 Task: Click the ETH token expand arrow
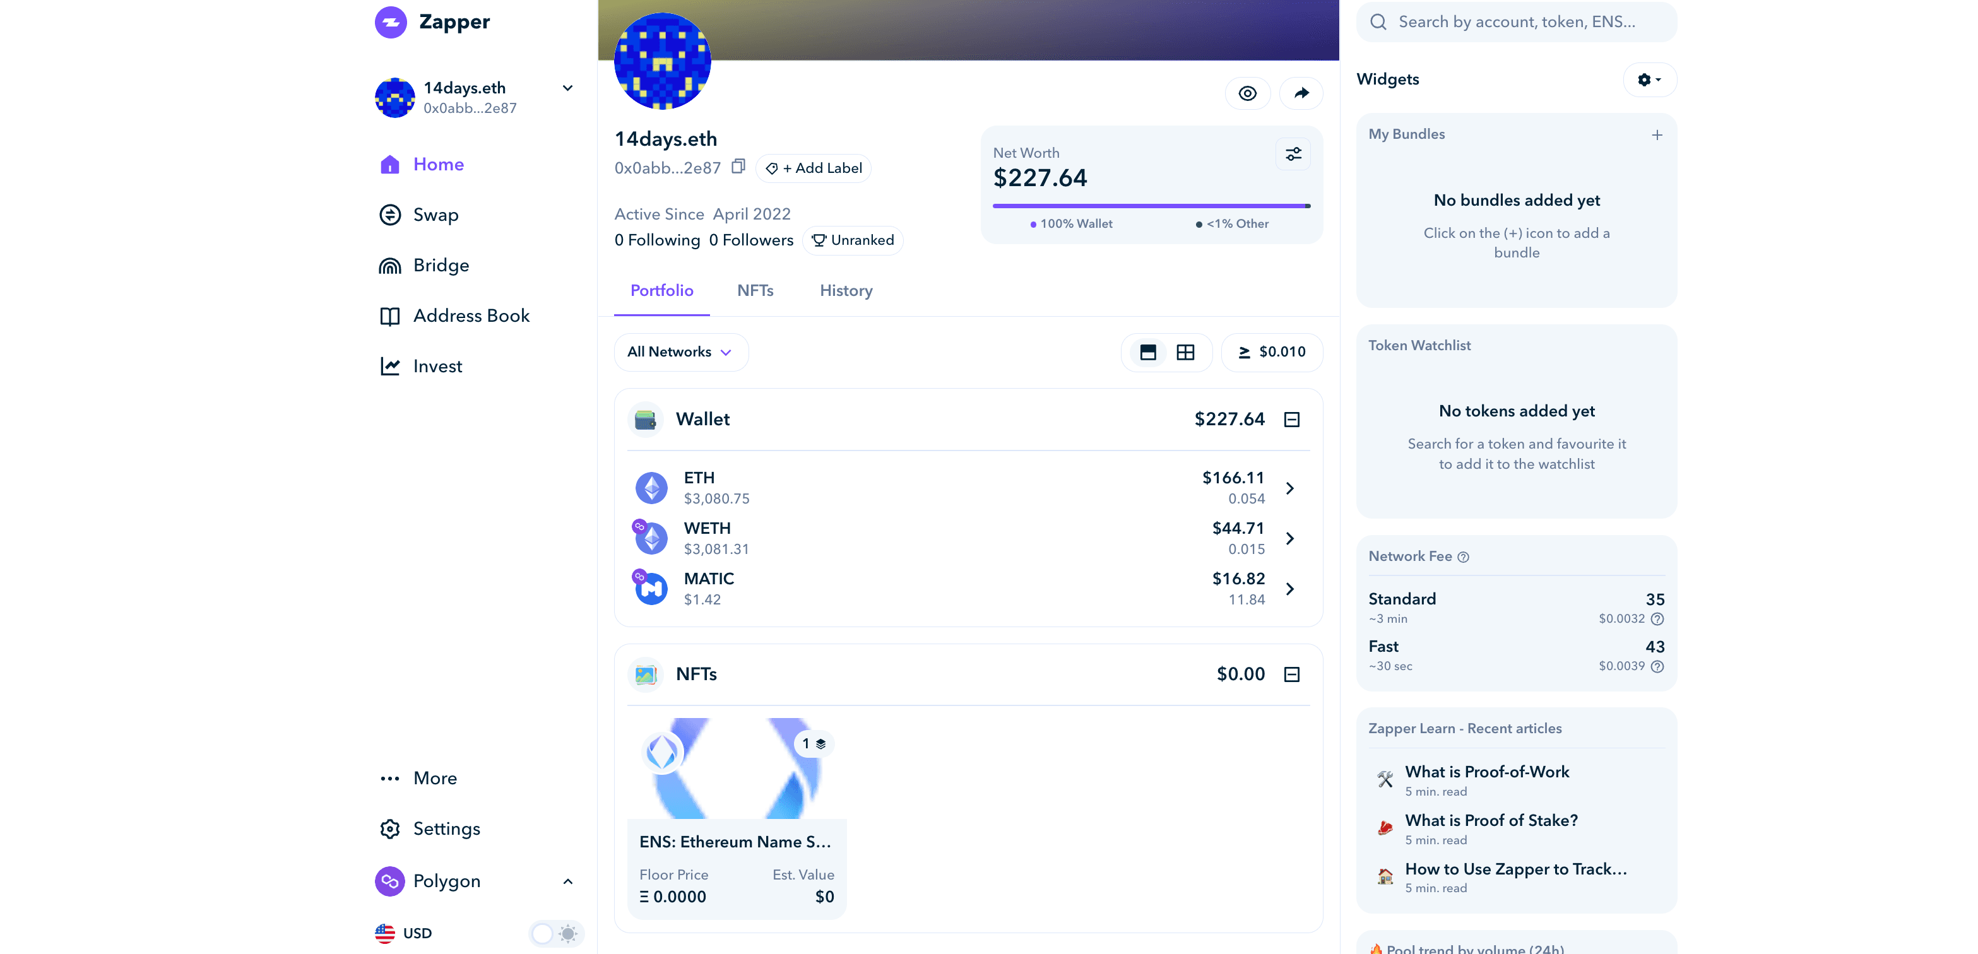1291,487
